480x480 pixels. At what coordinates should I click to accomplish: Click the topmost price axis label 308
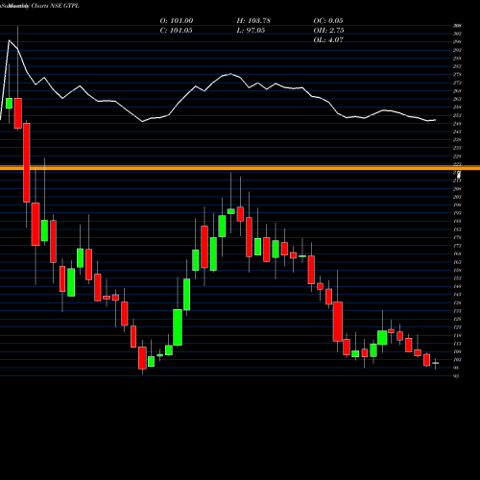pyautogui.click(x=457, y=26)
